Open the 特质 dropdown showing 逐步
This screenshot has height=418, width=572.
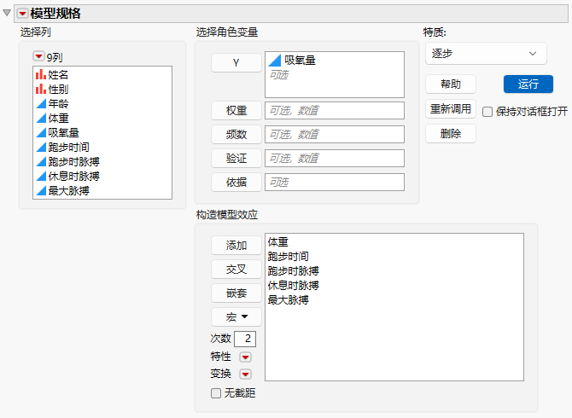486,54
